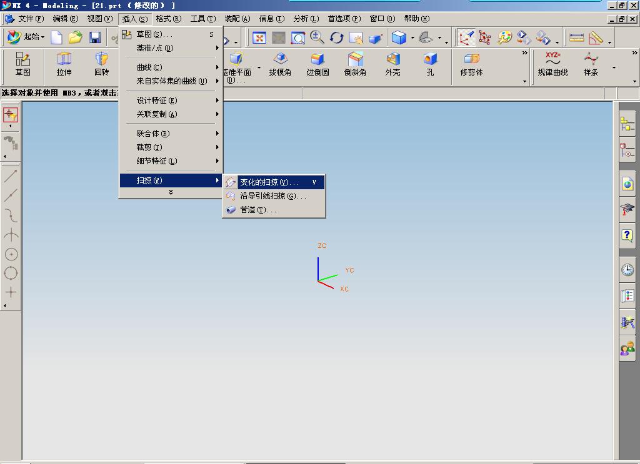Viewport: 640px width, 464px height.
Task: Open the internet explorer sidebar icon
Action: coord(627,184)
